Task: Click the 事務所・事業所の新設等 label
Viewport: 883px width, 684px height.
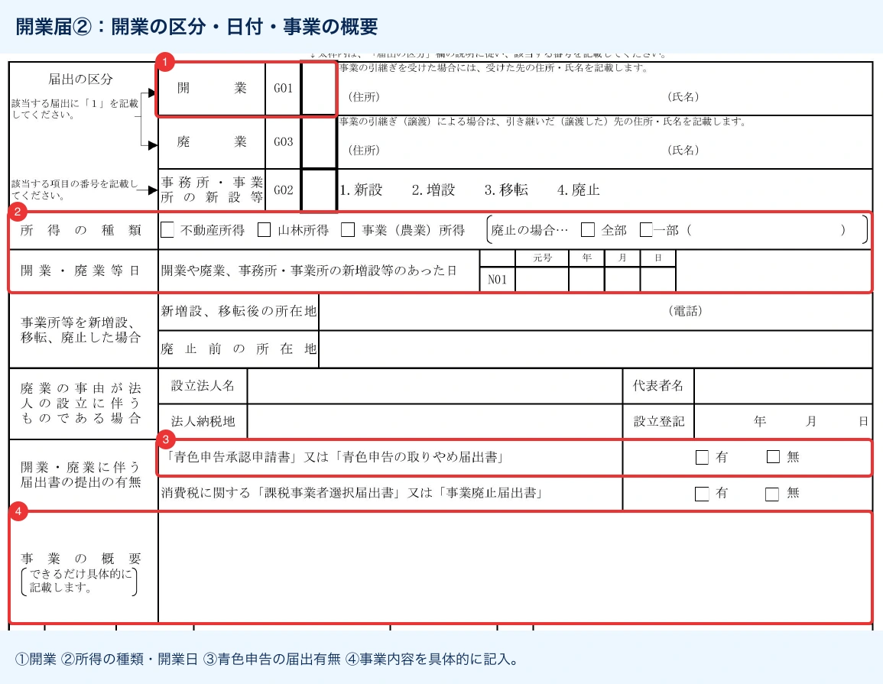Action: [x=212, y=190]
